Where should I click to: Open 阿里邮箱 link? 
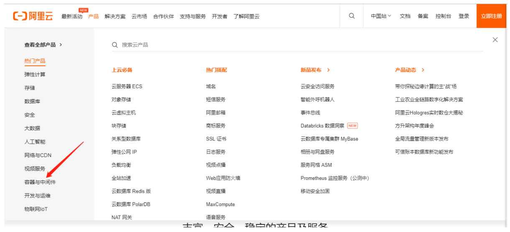(216, 113)
